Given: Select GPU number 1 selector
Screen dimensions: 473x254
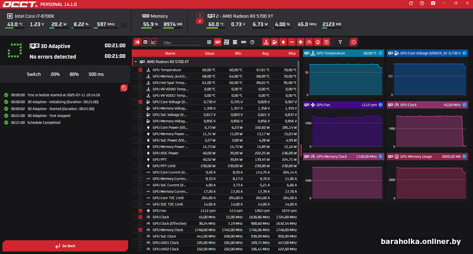Looking at the screenshot, I should (199, 15).
